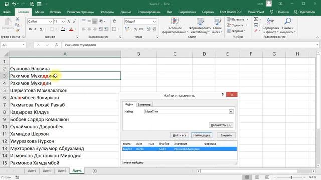Click Найти все button

pyautogui.click(x=179, y=135)
